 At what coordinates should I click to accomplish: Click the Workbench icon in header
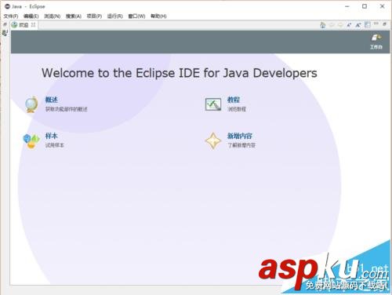(x=376, y=38)
